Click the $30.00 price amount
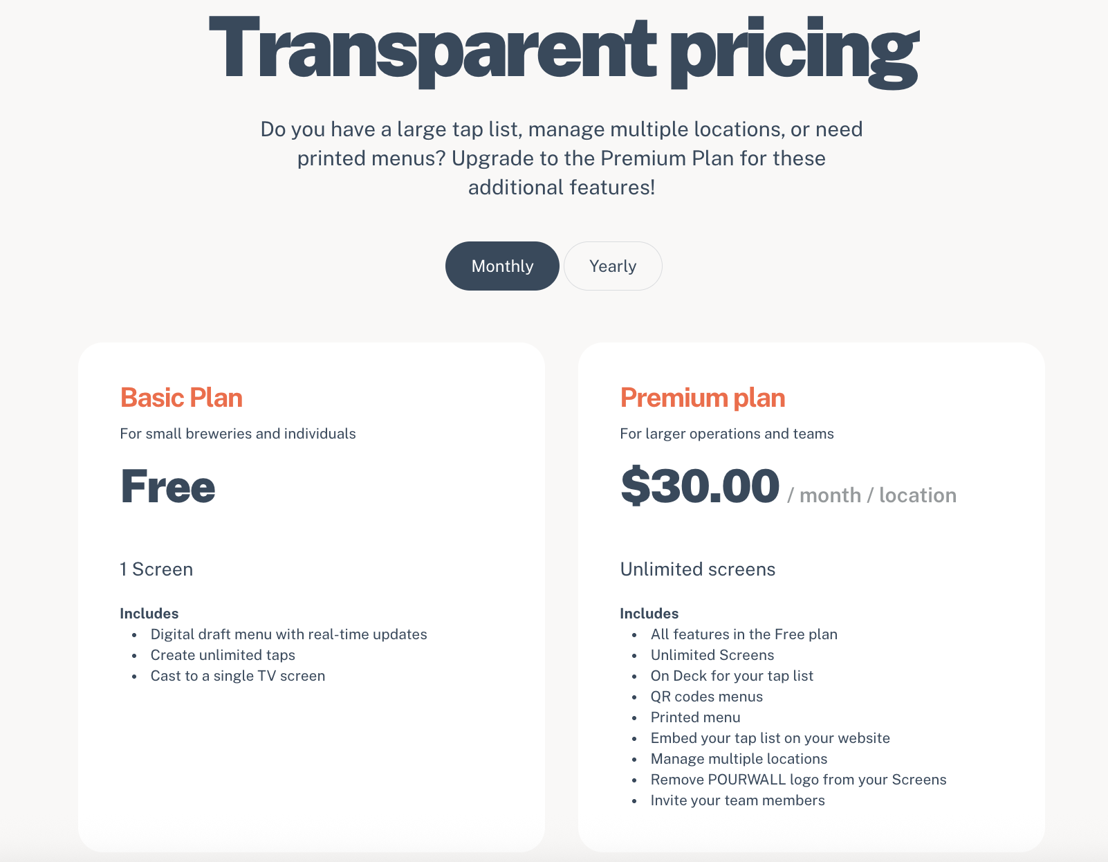Image resolution: width=1108 pixels, height=862 pixels. tap(700, 486)
